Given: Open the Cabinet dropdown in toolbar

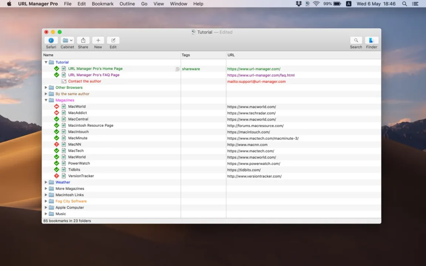Looking at the screenshot, I should (67, 41).
